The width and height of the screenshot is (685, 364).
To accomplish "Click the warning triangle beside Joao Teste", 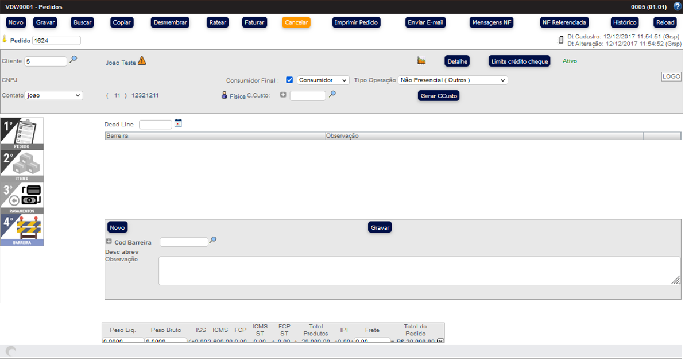I will [142, 61].
